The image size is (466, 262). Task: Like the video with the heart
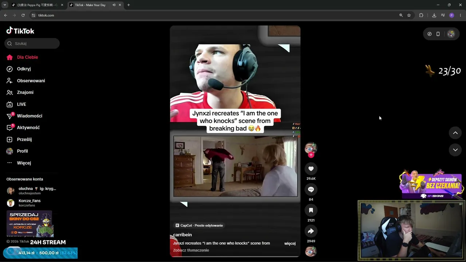pos(311,169)
